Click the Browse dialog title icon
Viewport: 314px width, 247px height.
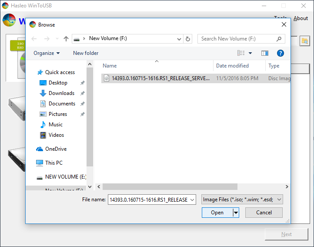click(x=33, y=24)
